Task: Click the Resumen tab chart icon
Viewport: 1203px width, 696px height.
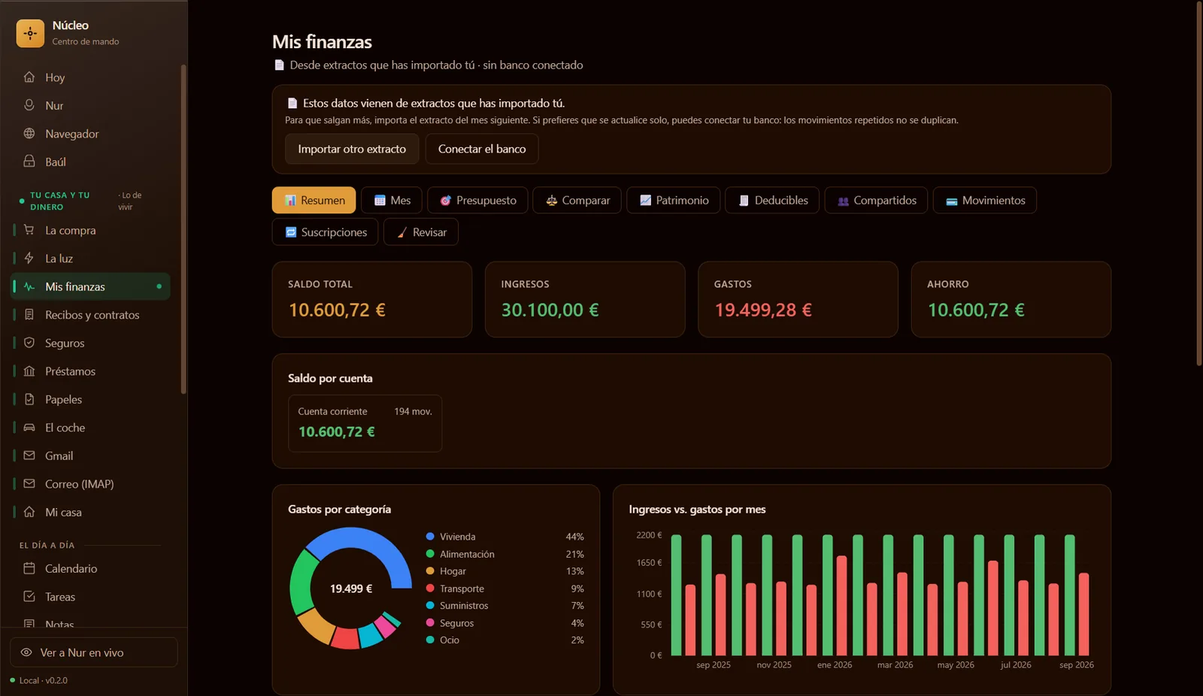Action: pos(290,201)
